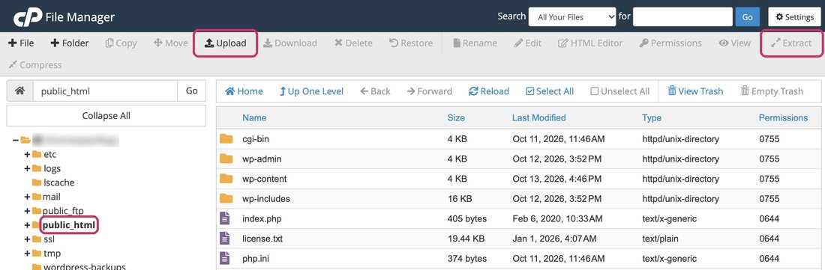Click the Collapse All button
This screenshot has height=270, width=825.
tap(106, 116)
